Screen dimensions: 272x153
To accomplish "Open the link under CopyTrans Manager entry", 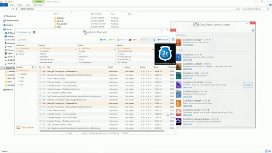I will coord(188,45).
